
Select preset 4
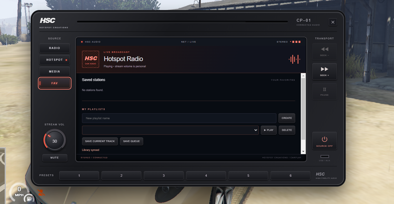(x=206, y=176)
